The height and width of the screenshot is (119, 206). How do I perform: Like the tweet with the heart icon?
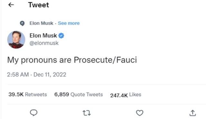tap(139, 113)
